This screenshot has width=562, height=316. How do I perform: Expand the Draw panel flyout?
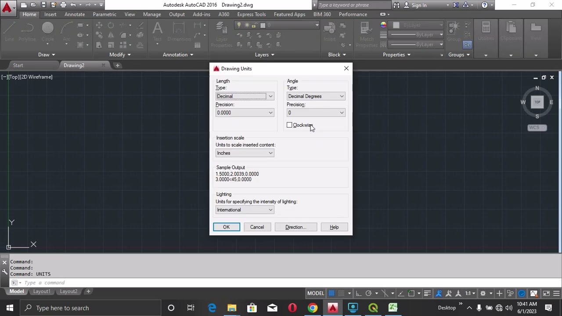coord(47,55)
